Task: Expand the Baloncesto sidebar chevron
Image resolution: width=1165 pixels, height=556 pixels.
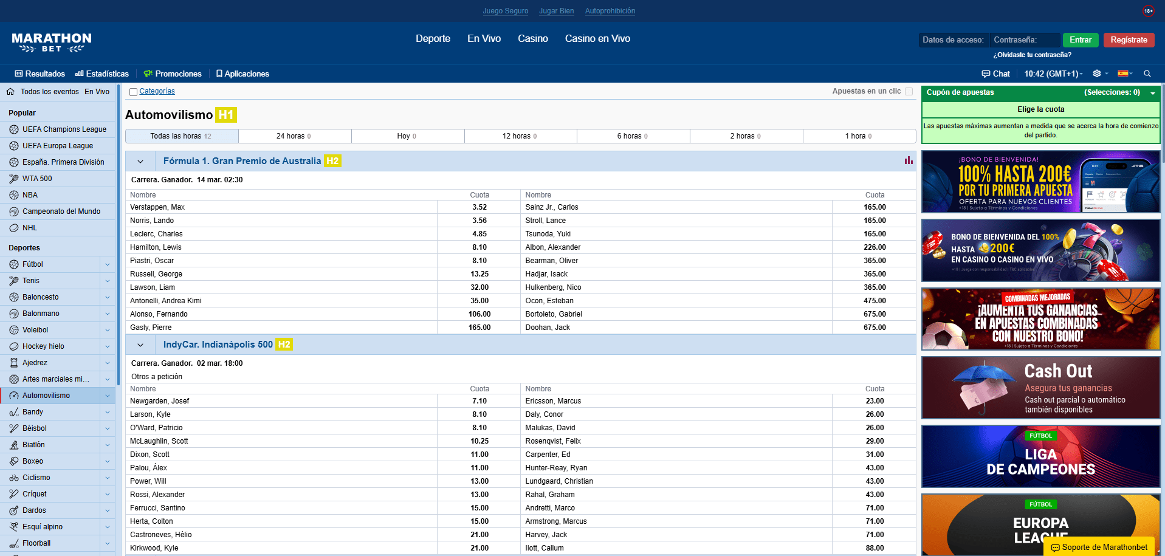Action: (108, 297)
